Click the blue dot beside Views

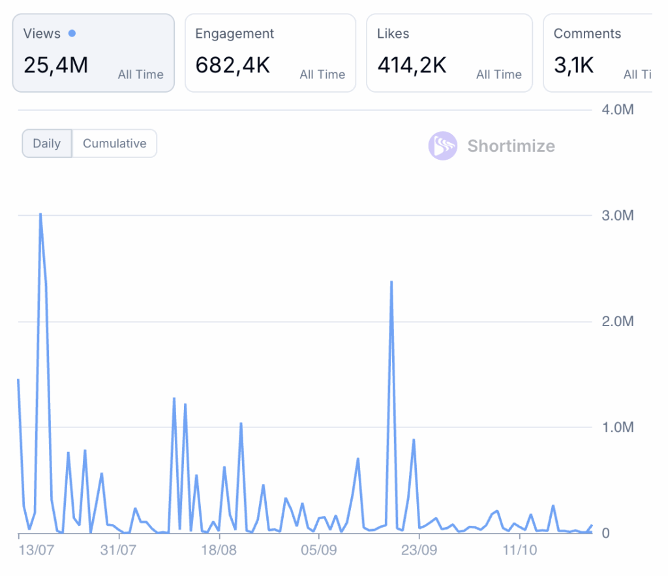coord(72,33)
